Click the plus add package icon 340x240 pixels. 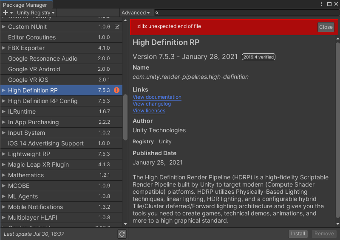pos(8,13)
